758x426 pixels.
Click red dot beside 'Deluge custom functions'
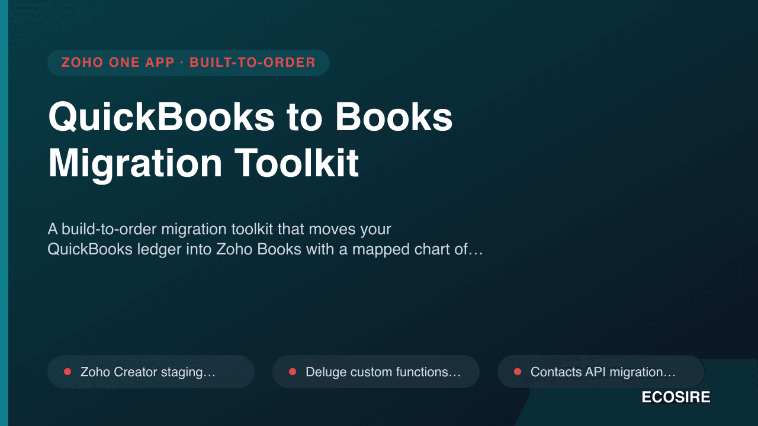[293, 372]
